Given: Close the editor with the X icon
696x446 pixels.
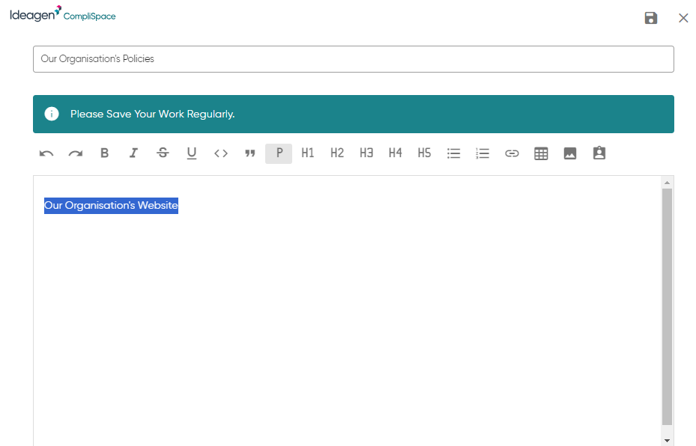Looking at the screenshot, I should click(683, 18).
